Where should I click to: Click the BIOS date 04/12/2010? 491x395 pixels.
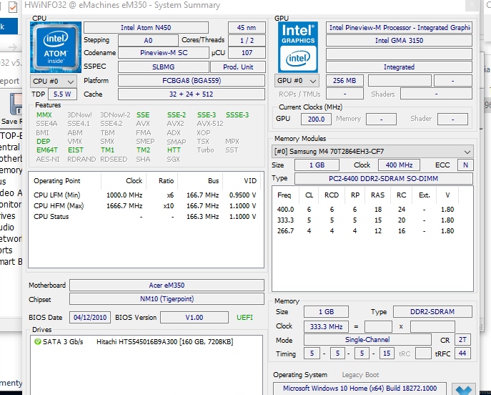click(x=90, y=317)
